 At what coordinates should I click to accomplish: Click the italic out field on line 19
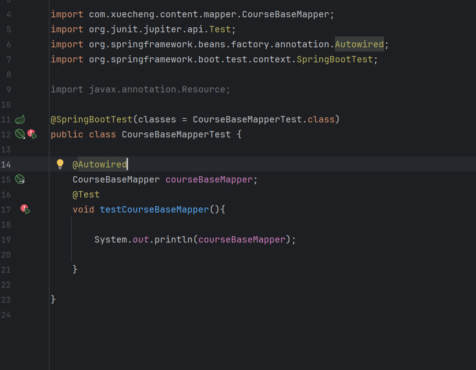(141, 239)
